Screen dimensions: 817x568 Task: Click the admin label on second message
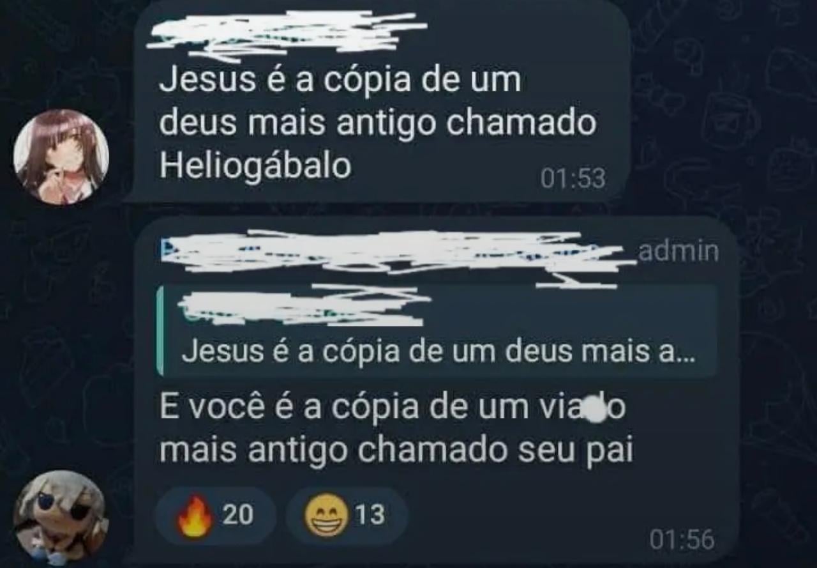tap(678, 252)
